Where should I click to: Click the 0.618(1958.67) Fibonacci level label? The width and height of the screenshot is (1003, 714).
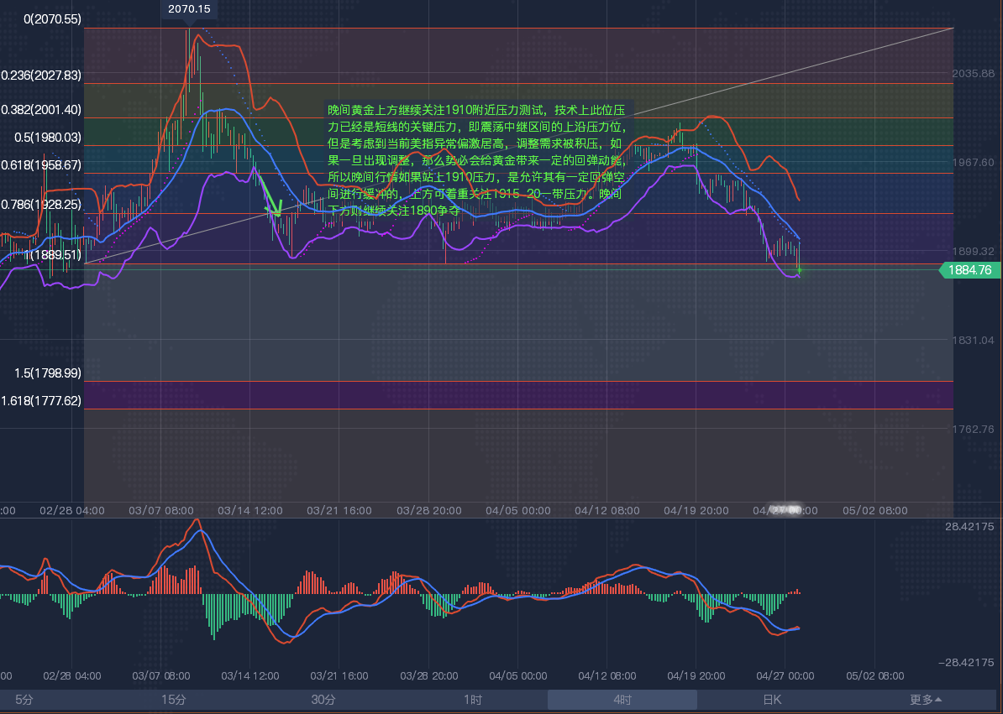pyautogui.click(x=41, y=165)
